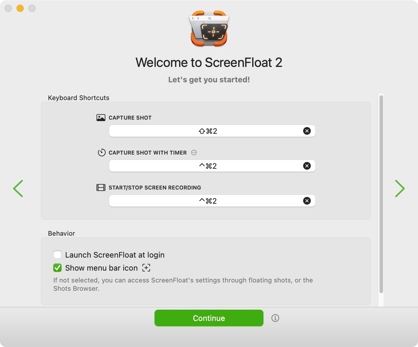Click the Behavior section heading
The width and height of the screenshot is (418, 347).
(x=61, y=233)
